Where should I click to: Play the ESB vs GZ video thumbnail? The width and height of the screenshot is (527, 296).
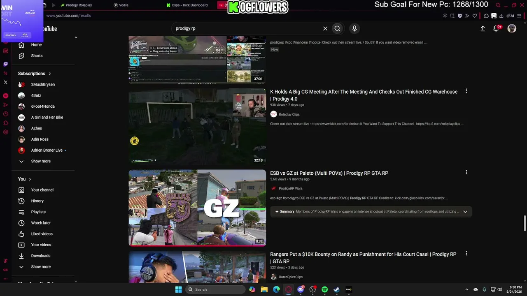coord(197,208)
